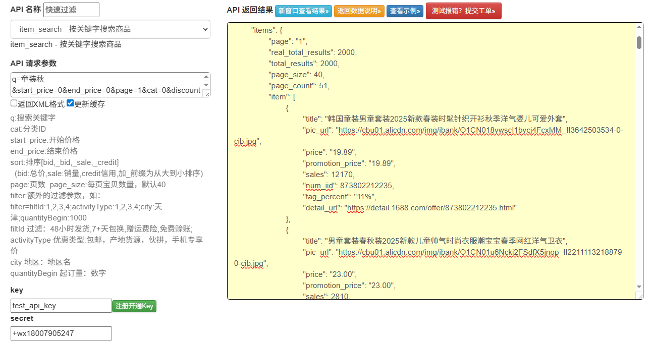Click the "page_count": 51 line

[x=299, y=86]
